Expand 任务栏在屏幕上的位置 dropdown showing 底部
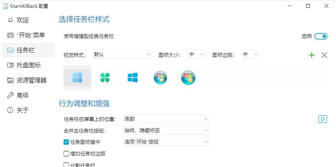Image resolution: width=336 pixels, height=167 pixels. (x=166, y=119)
